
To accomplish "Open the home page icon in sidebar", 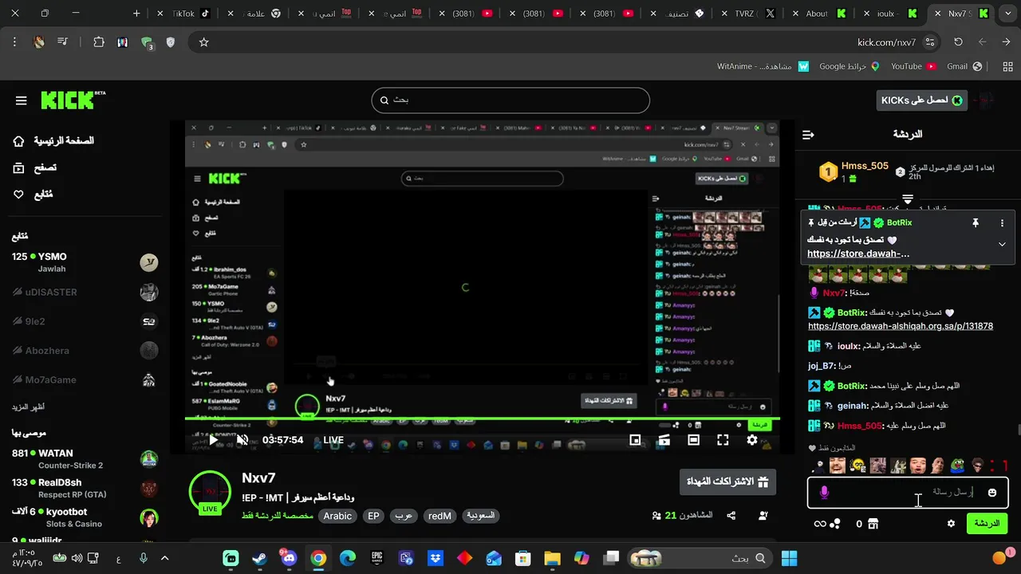I will click(x=19, y=141).
